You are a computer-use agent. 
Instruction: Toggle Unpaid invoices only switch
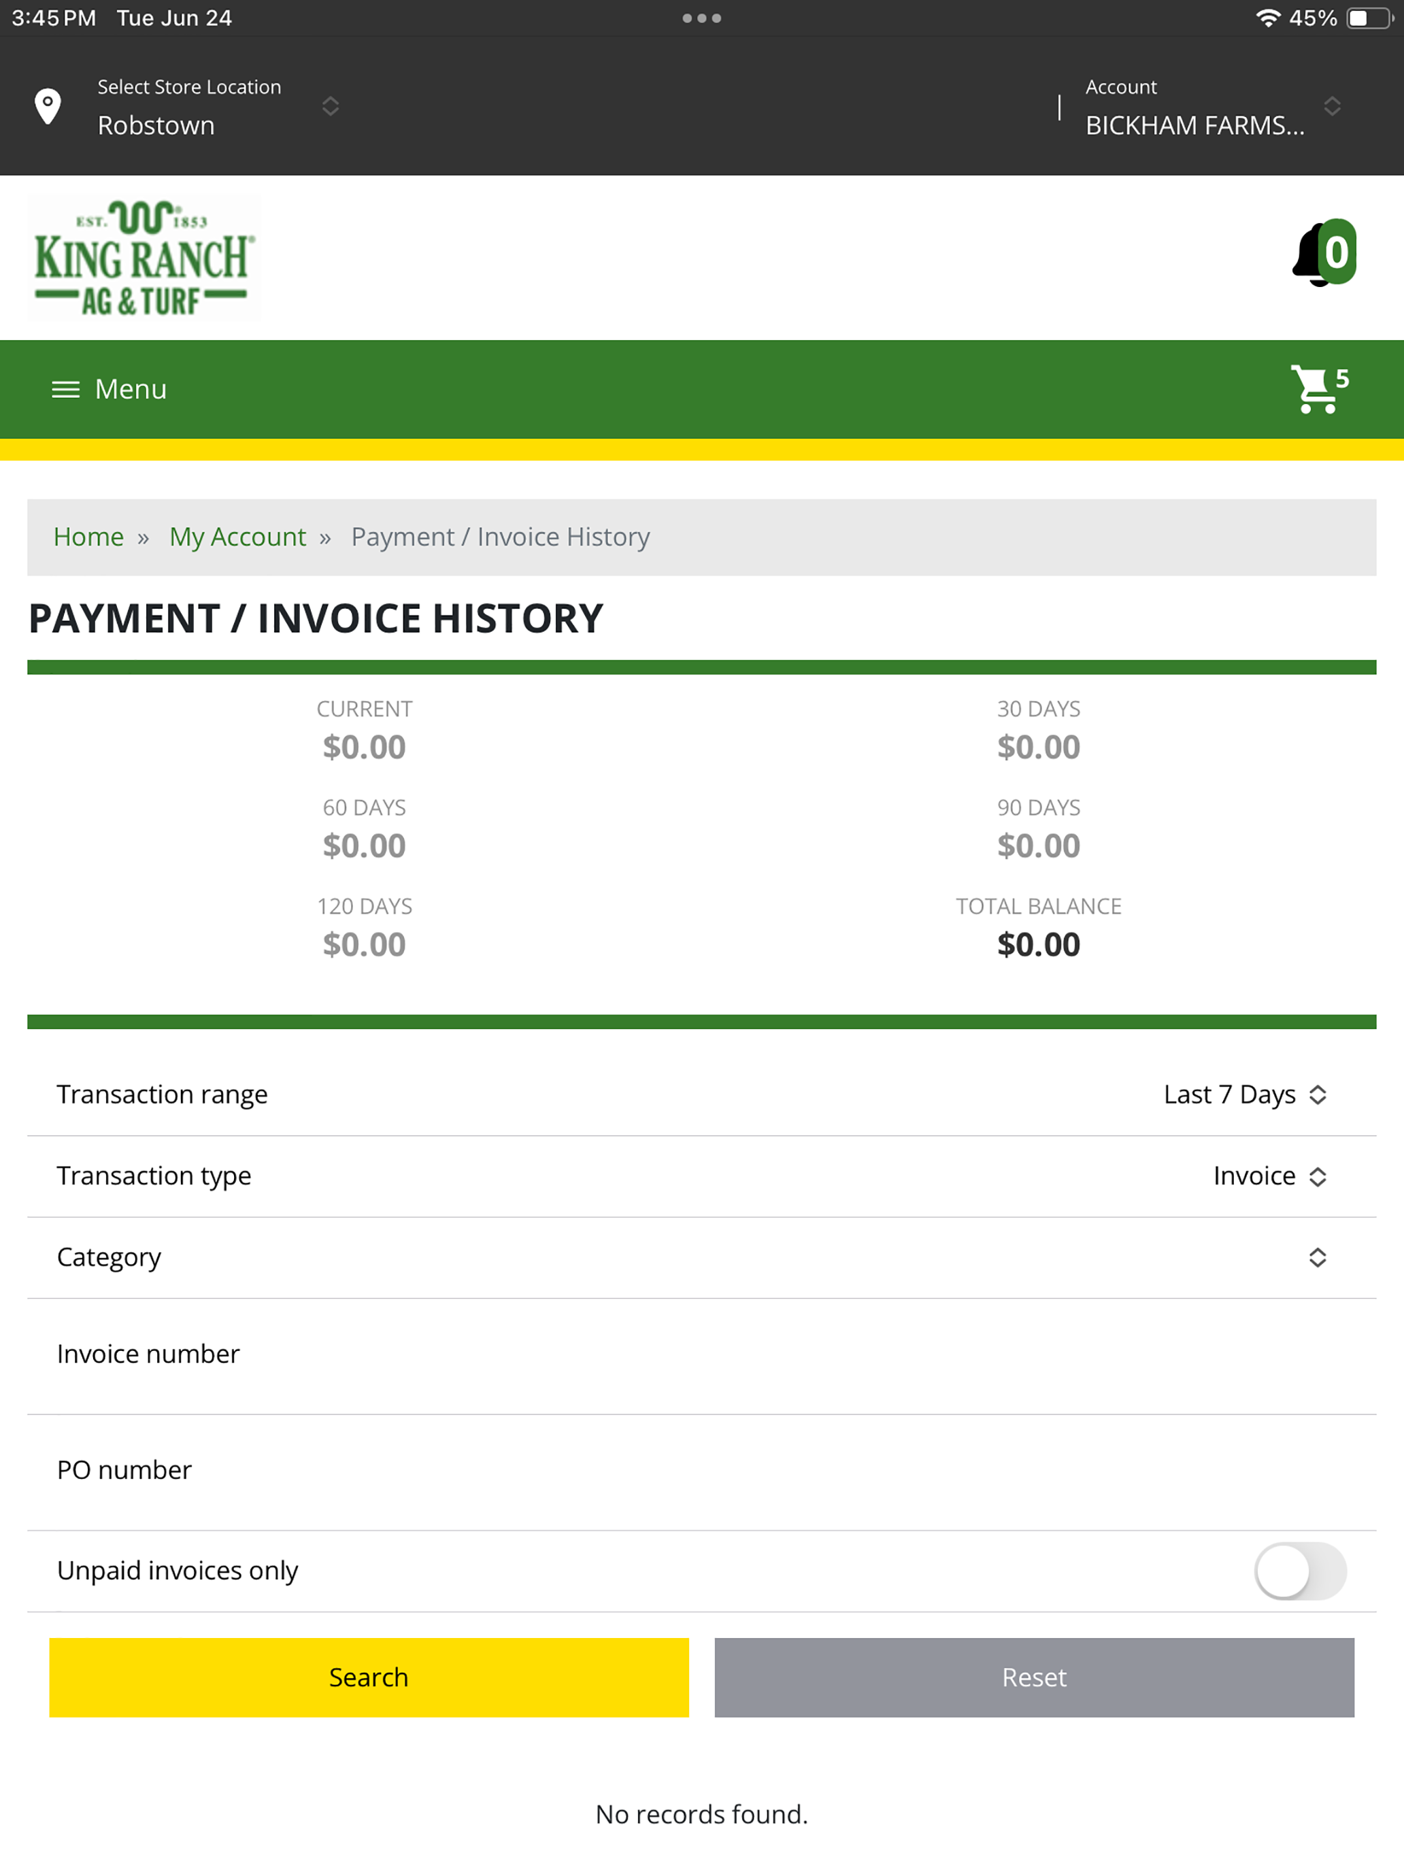(x=1300, y=1571)
